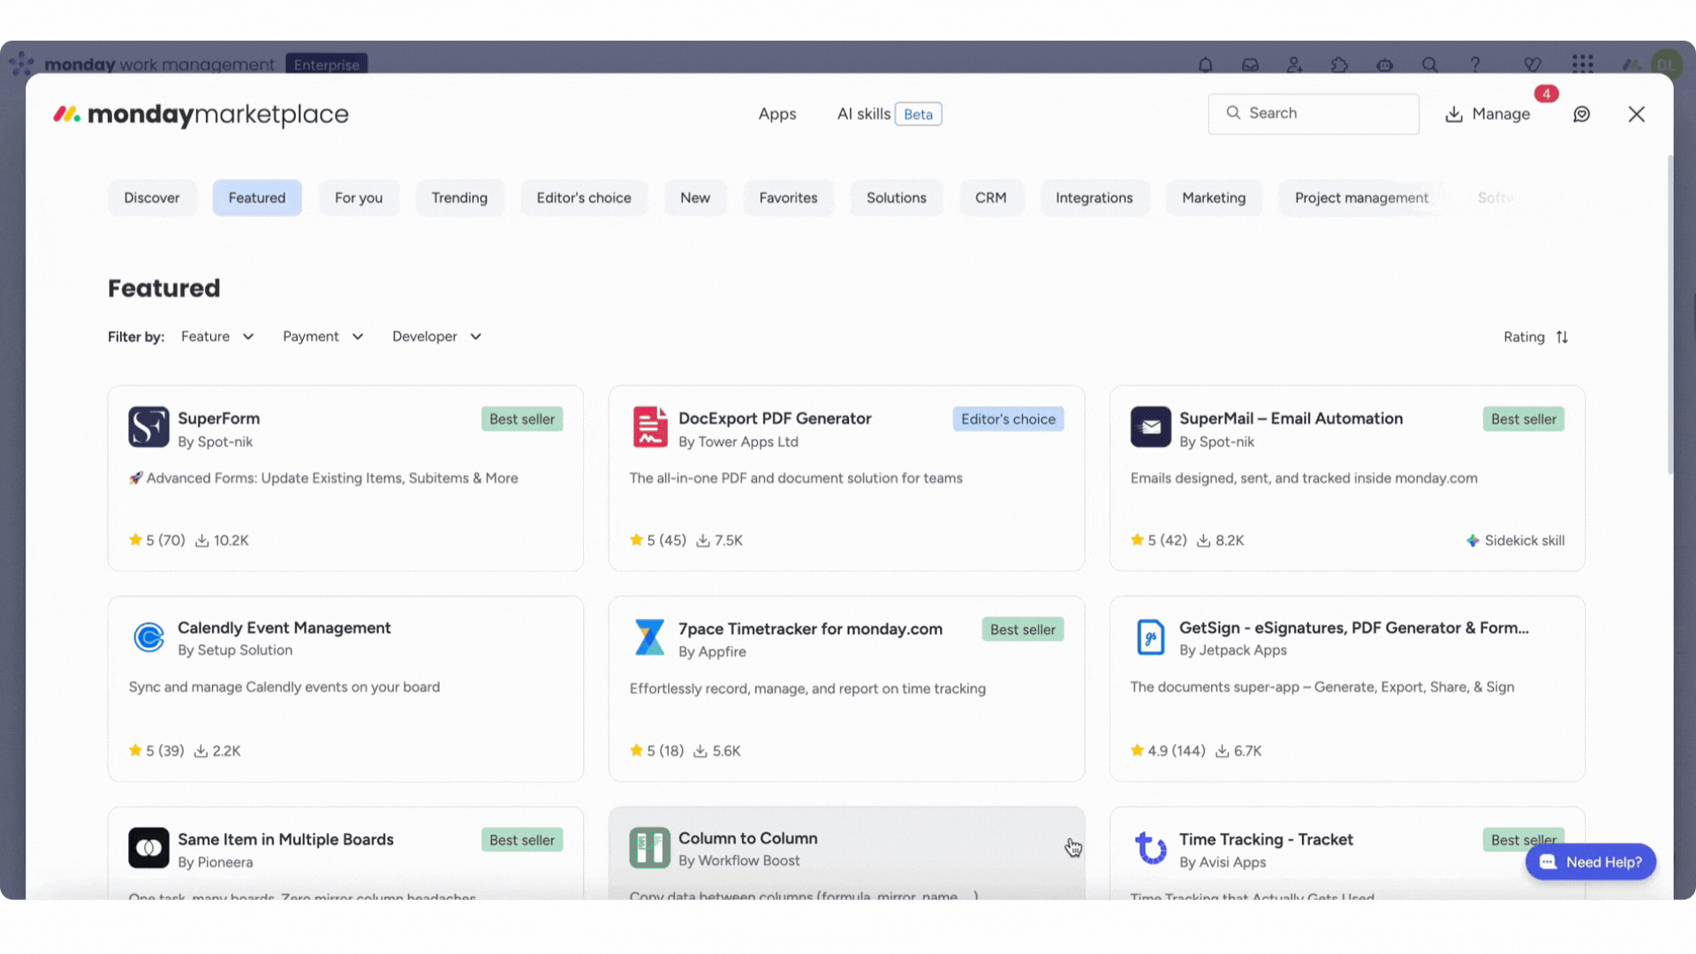Open the Payment filter dropdown
This screenshot has width=1696, height=954.
pyautogui.click(x=322, y=337)
